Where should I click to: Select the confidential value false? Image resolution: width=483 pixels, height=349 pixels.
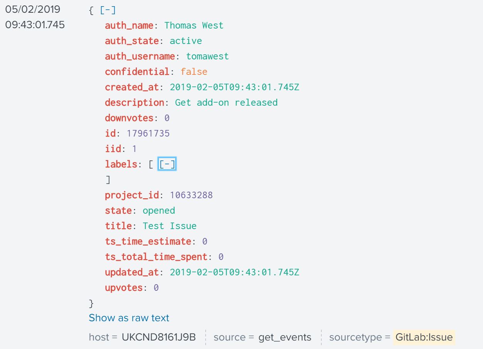pyautogui.click(x=194, y=72)
